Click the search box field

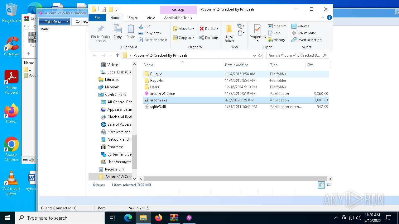coord(297,55)
